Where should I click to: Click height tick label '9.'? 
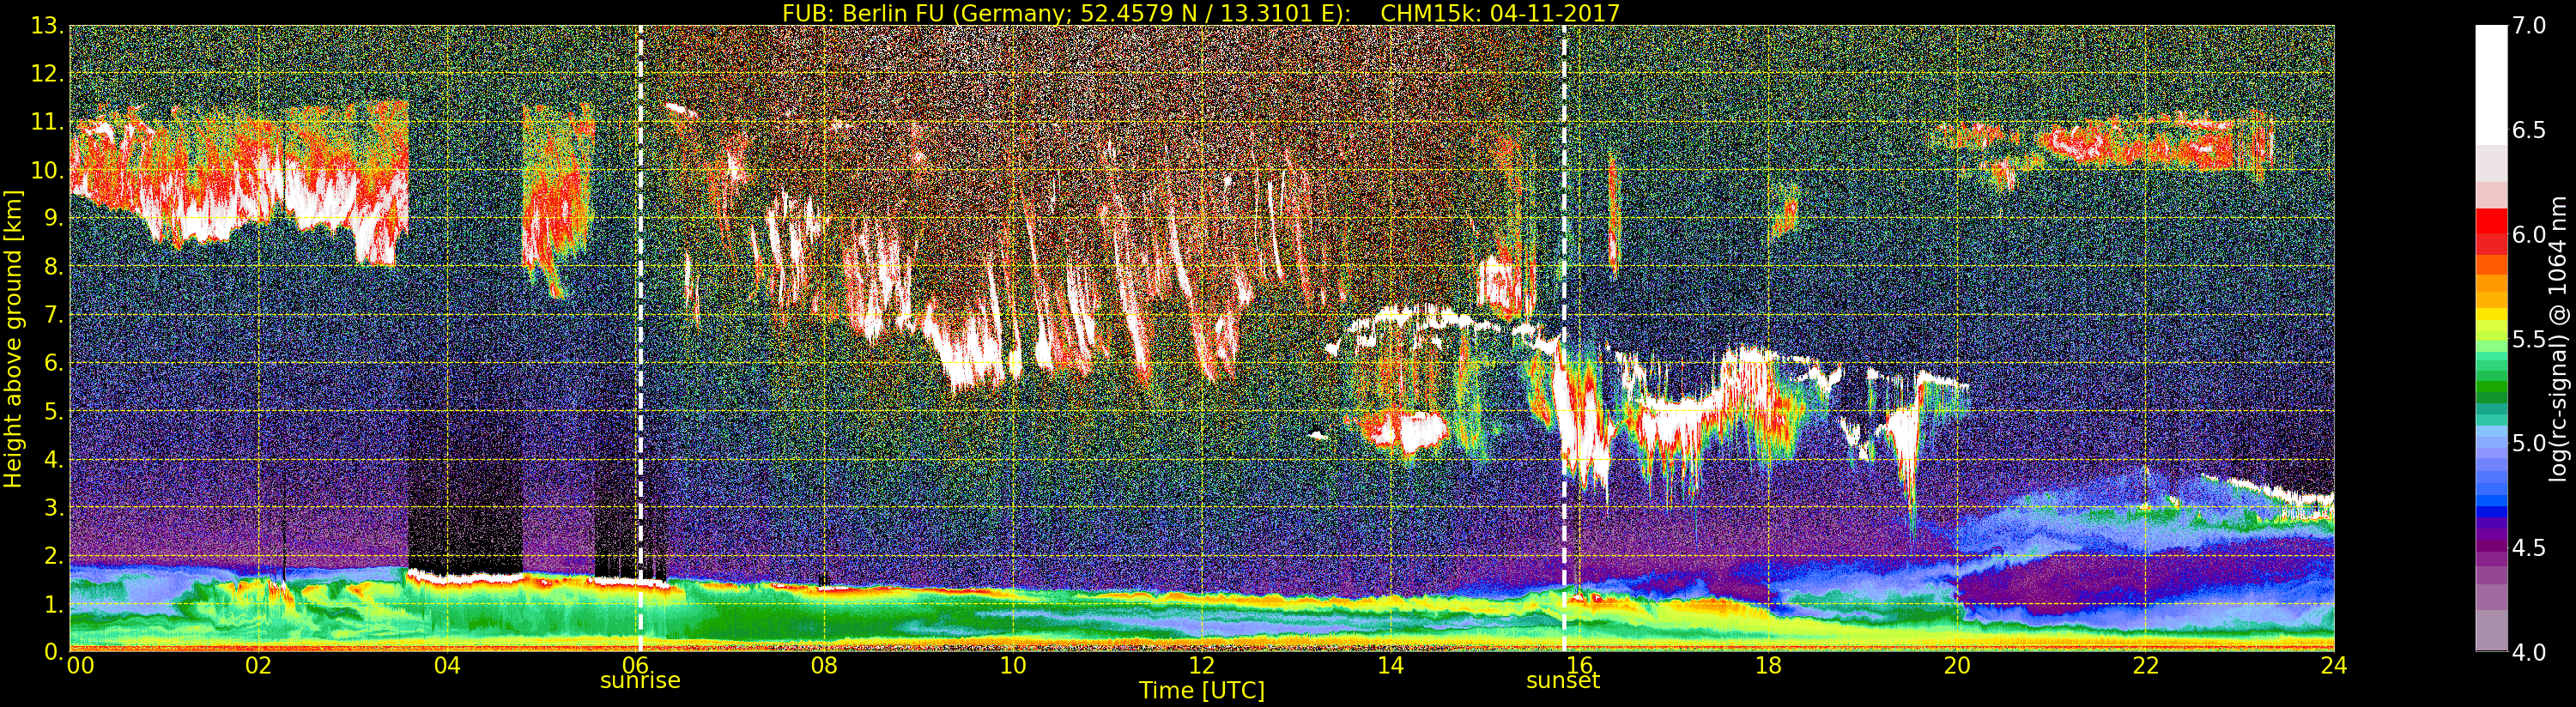coord(53,218)
